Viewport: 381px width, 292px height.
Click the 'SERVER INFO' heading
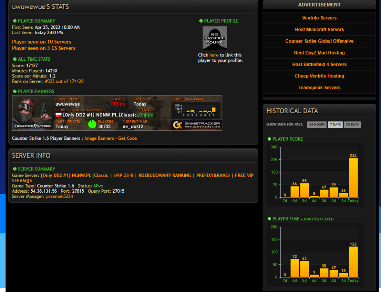point(31,155)
